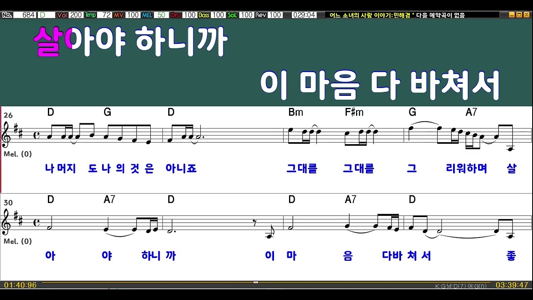The image size is (533, 300).
Task: Click the lyric 하니 까 on second staff
Action: [x=159, y=256]
